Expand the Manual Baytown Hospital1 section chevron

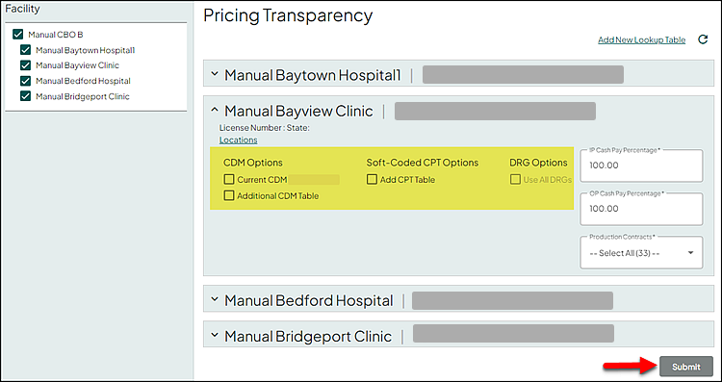[x=214, y=74]
